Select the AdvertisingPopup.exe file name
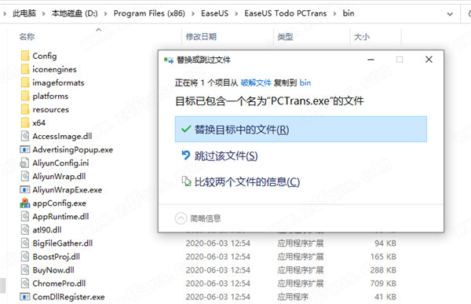Screen dimensions: 471x304 (73, 149)
